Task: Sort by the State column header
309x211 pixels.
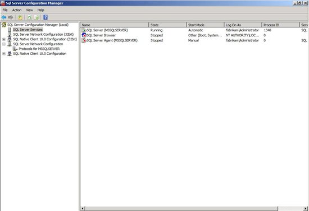Action: [x=167, y=25]
